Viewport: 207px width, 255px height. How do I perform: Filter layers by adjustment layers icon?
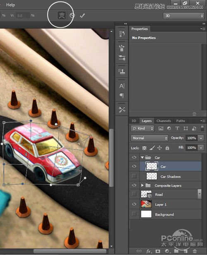[x=169, y=129]
